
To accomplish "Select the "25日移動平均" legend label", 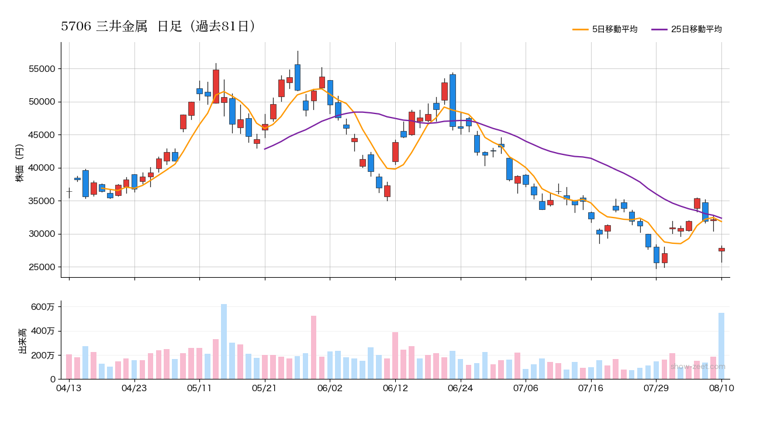I will click(696, 29).
